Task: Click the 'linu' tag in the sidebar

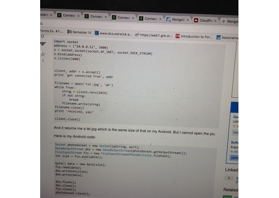Action: [x=235, y=133]
